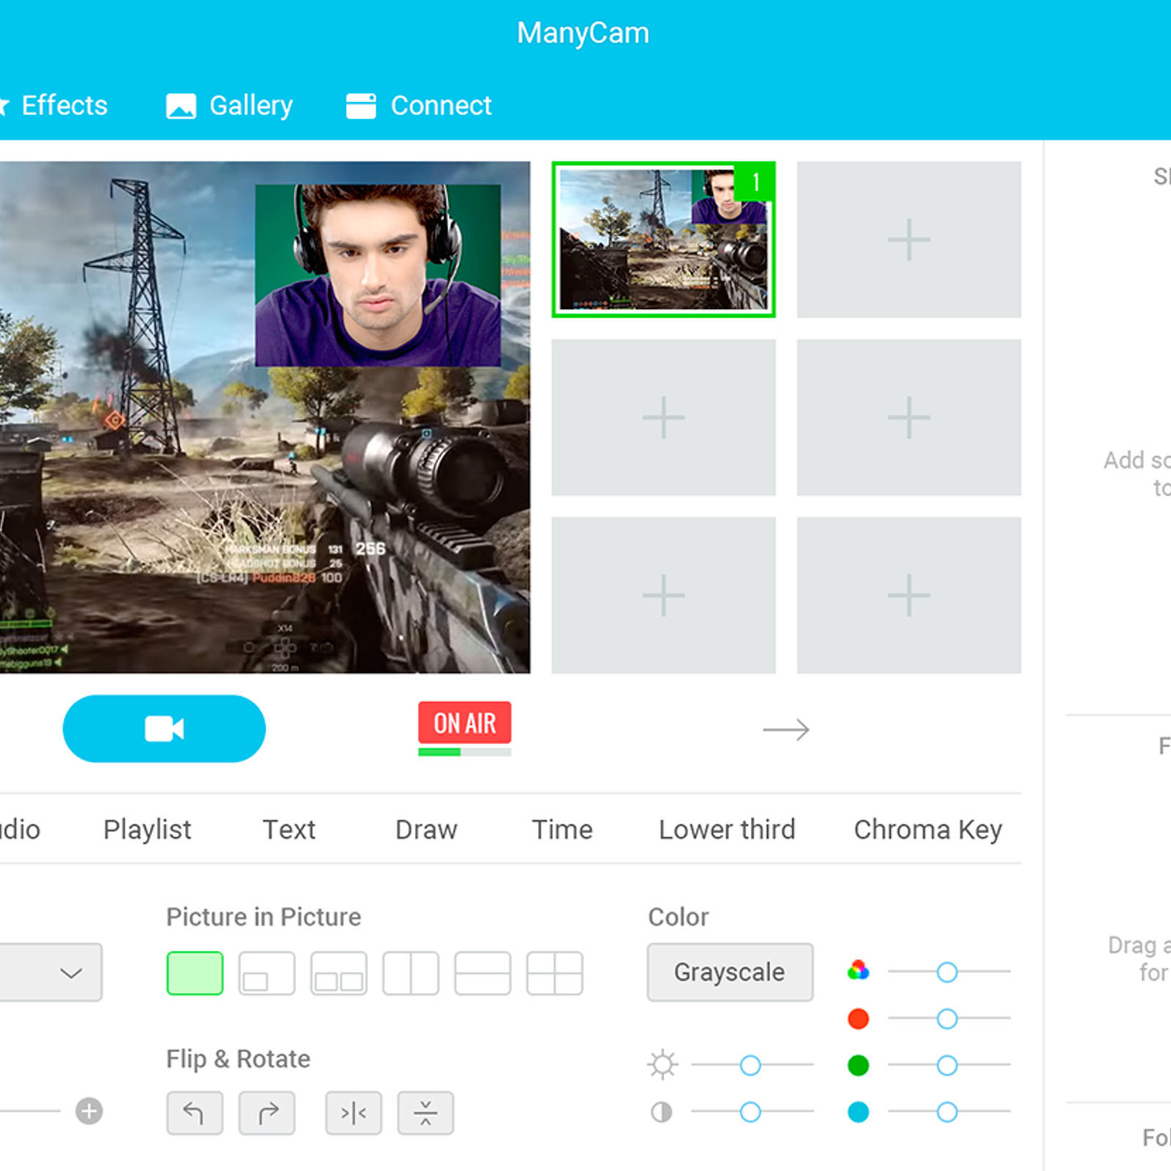This screenshot has height=1171, width=1171.
Task: Adjust the contrast half-circle slider
Action: (x=750, y=1112)
